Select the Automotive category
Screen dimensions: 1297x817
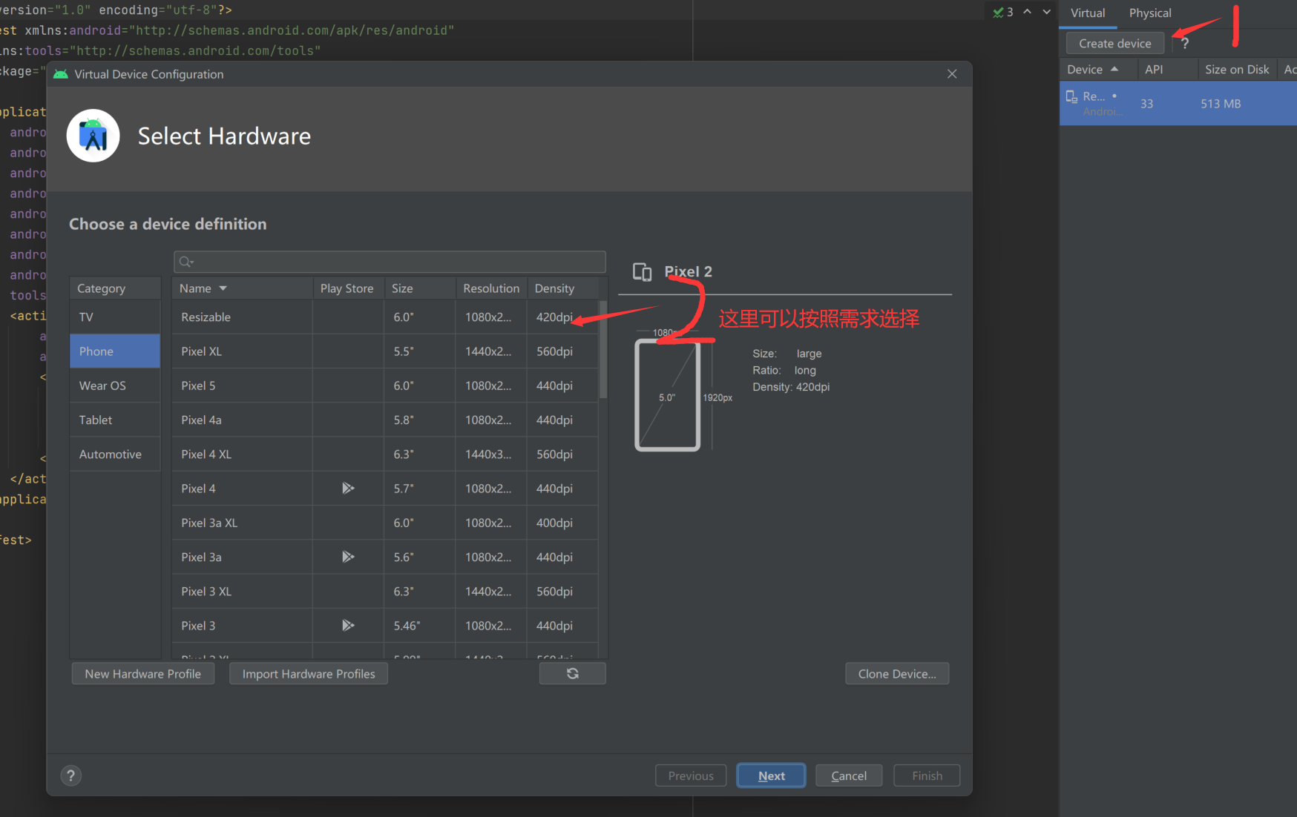pyautogui.click(x=115, y=454)
